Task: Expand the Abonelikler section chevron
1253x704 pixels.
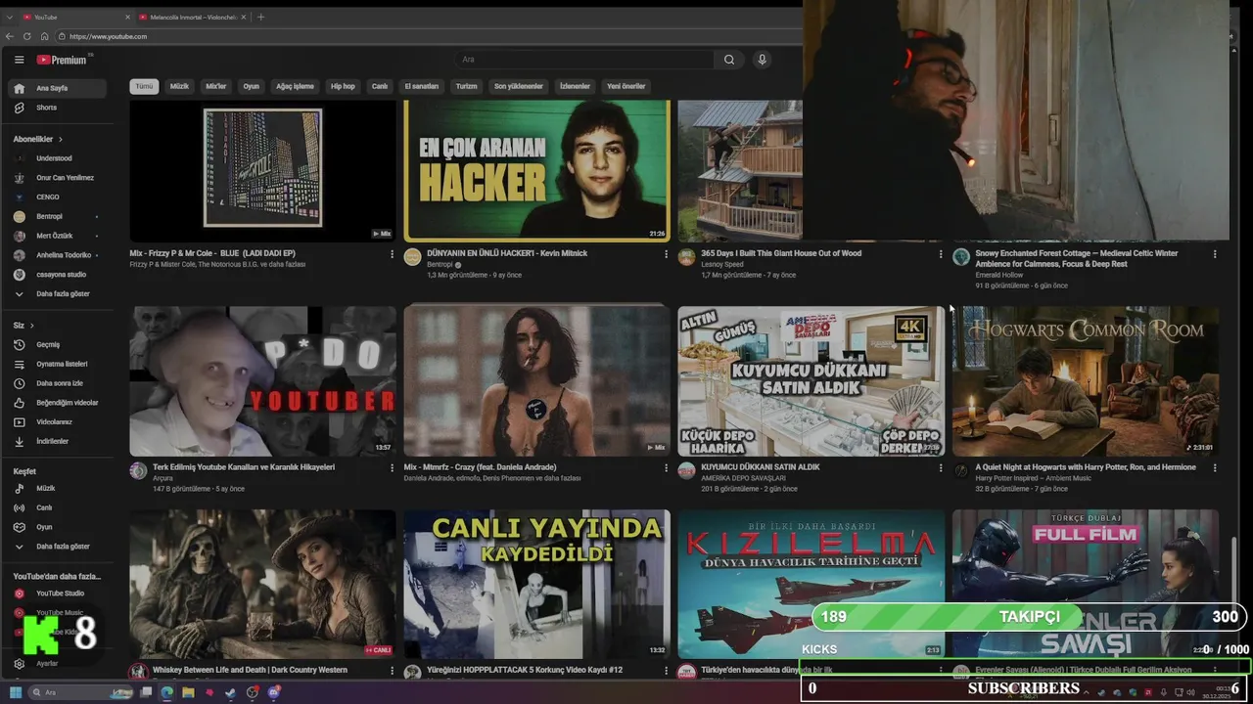Action: click(60, 139)
